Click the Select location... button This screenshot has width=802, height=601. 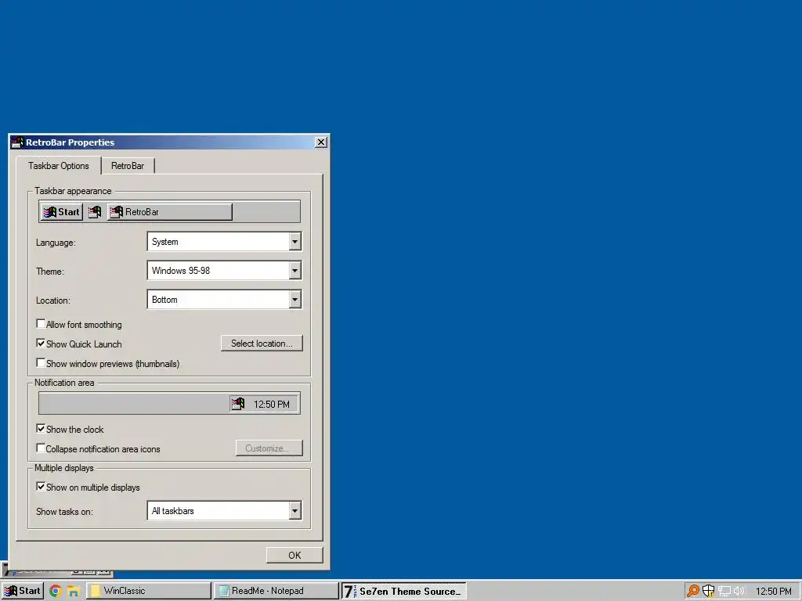tap(262, 344)
